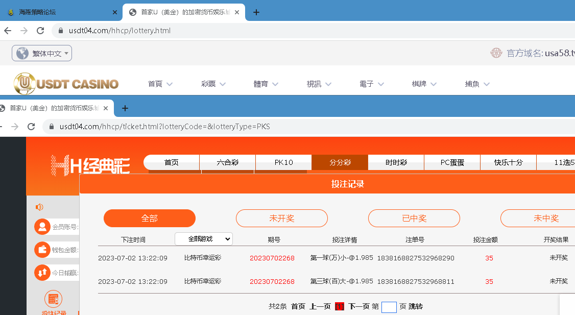
Task: Expand the 彩票 navigation menu
Action: pos(213,84)
